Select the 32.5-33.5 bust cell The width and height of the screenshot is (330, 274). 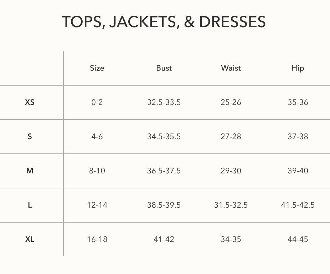[164, 102]
